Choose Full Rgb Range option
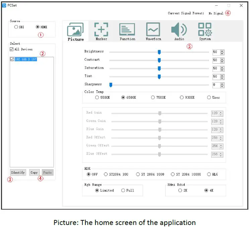This screenshot has width=251, height=227. point(123,190)
